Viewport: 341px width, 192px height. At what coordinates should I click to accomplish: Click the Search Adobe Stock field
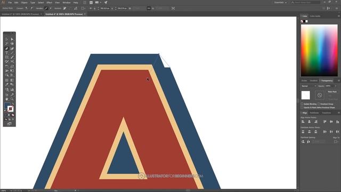pos(306,2)
